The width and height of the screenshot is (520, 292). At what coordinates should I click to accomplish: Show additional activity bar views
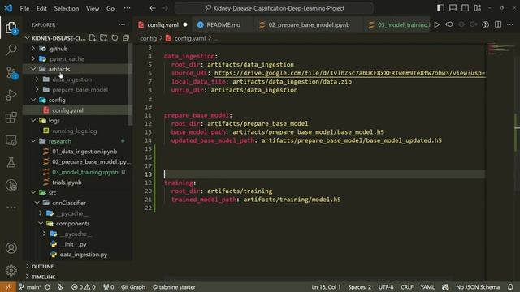pos(11,208)
